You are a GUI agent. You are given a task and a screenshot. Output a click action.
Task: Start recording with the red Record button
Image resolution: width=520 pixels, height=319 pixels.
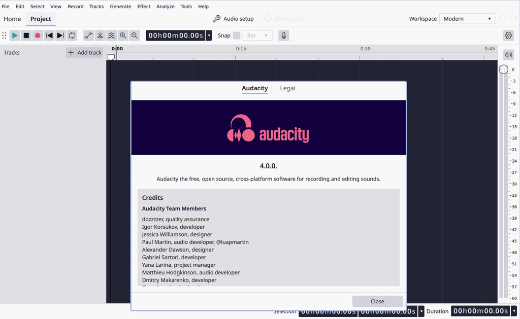pos(38,36)
